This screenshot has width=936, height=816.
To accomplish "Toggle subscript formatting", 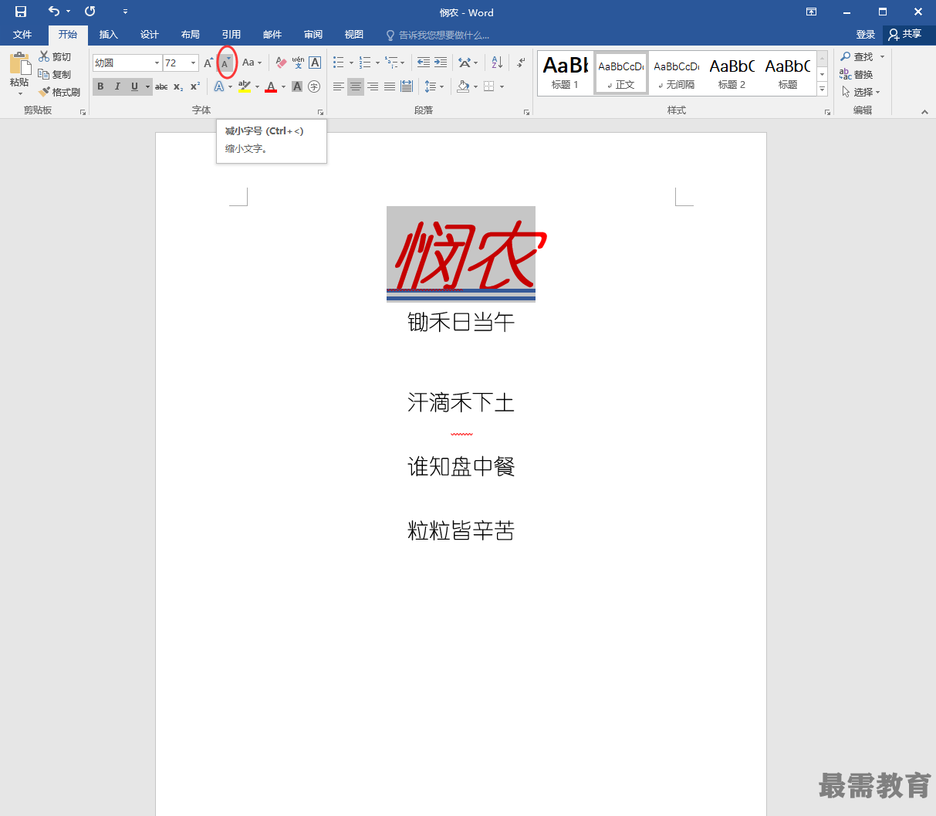I will 178,86.
